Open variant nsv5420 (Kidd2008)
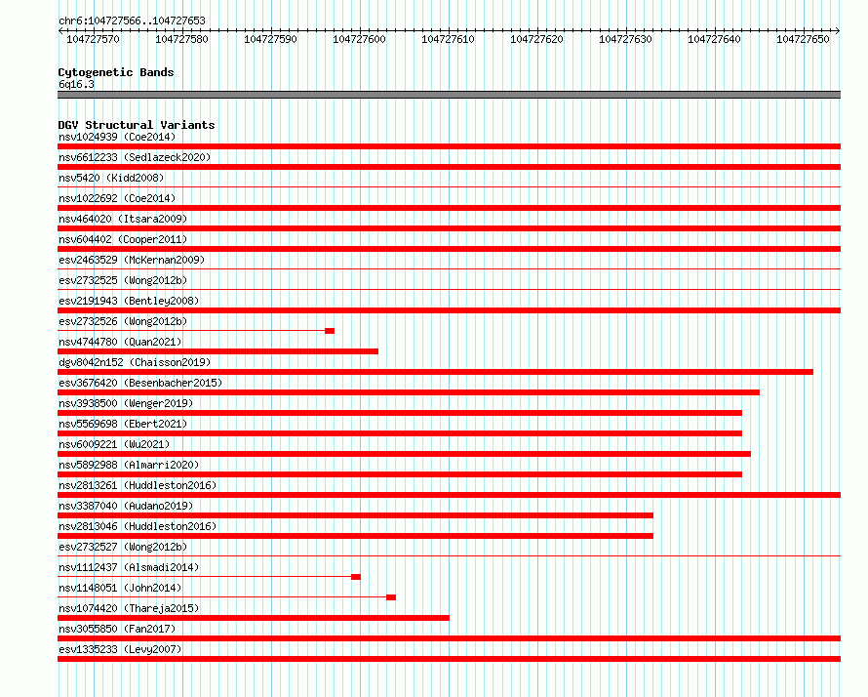This screenshot has height=697, width=868. coord(111,178)
